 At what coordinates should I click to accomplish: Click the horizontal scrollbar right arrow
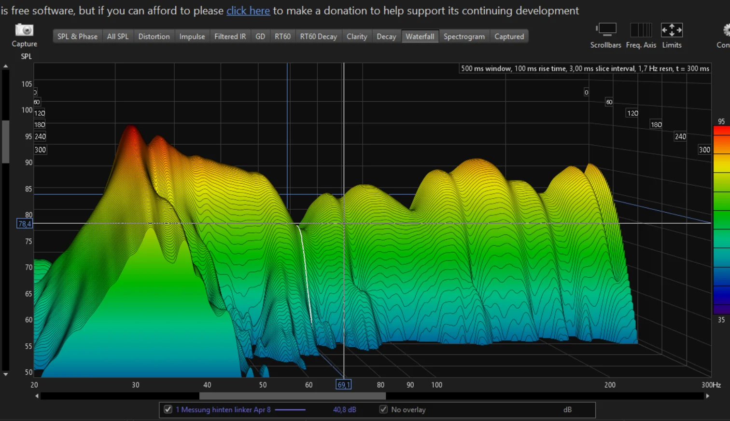coord(708,396)
